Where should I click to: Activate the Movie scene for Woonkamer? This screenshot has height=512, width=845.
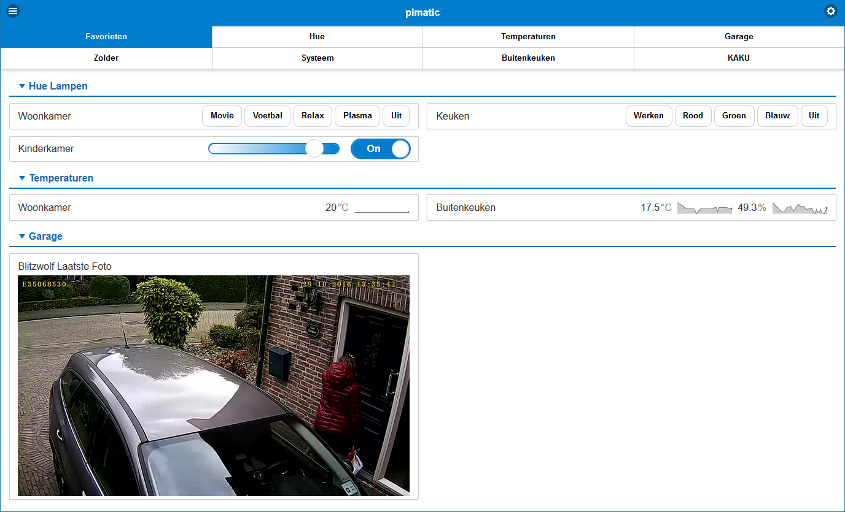[x=222, y=116]
